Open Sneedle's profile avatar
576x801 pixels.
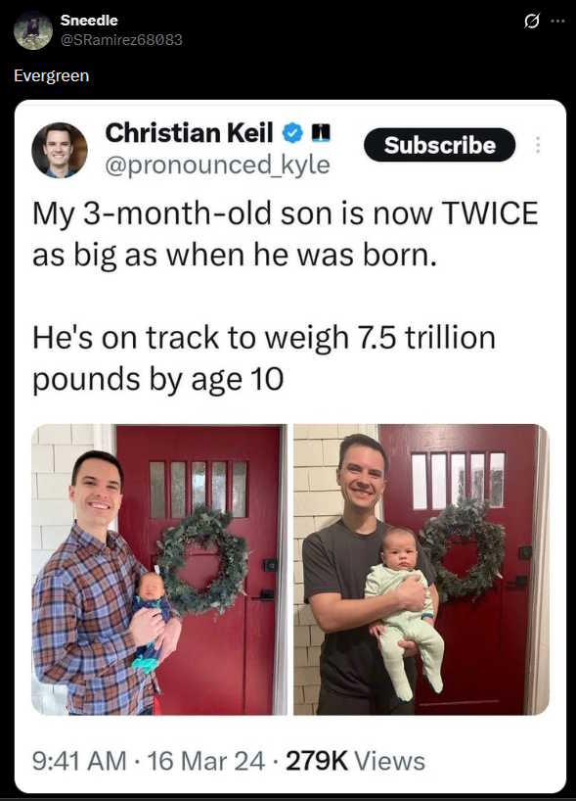click(33, 30)
